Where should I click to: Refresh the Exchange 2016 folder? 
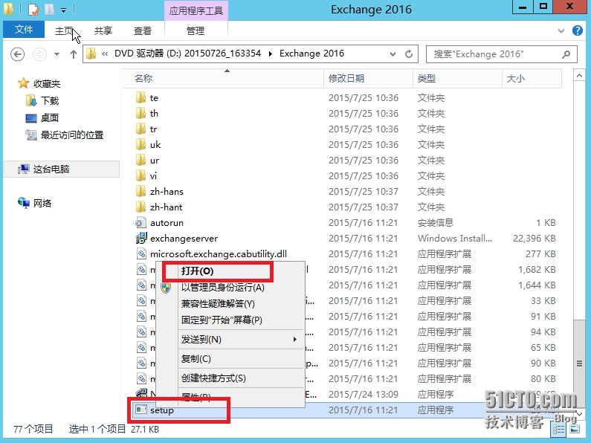click(x=409, y=54)
